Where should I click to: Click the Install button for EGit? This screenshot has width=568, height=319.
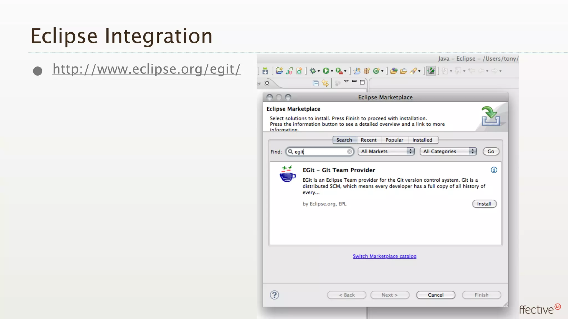(484, 204)
